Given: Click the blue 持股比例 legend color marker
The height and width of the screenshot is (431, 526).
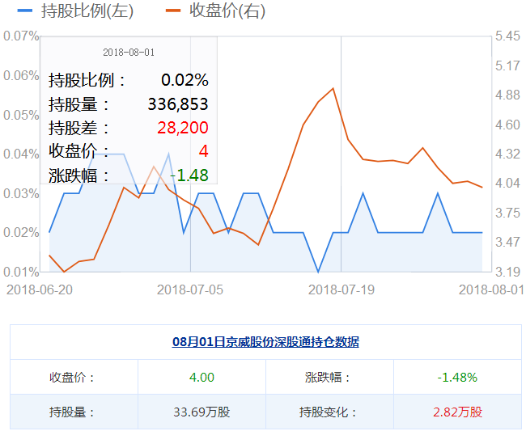Looking at the screenshot, I should 25,11.
